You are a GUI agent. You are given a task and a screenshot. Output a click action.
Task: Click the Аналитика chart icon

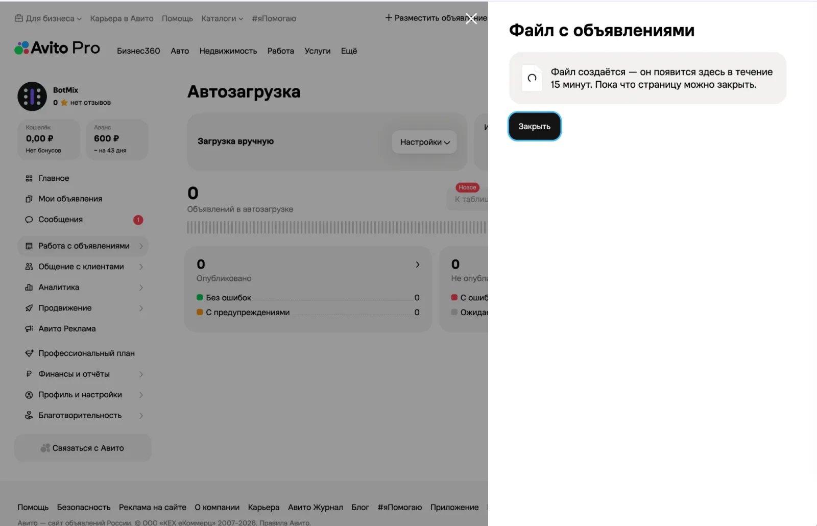[29, 288]
